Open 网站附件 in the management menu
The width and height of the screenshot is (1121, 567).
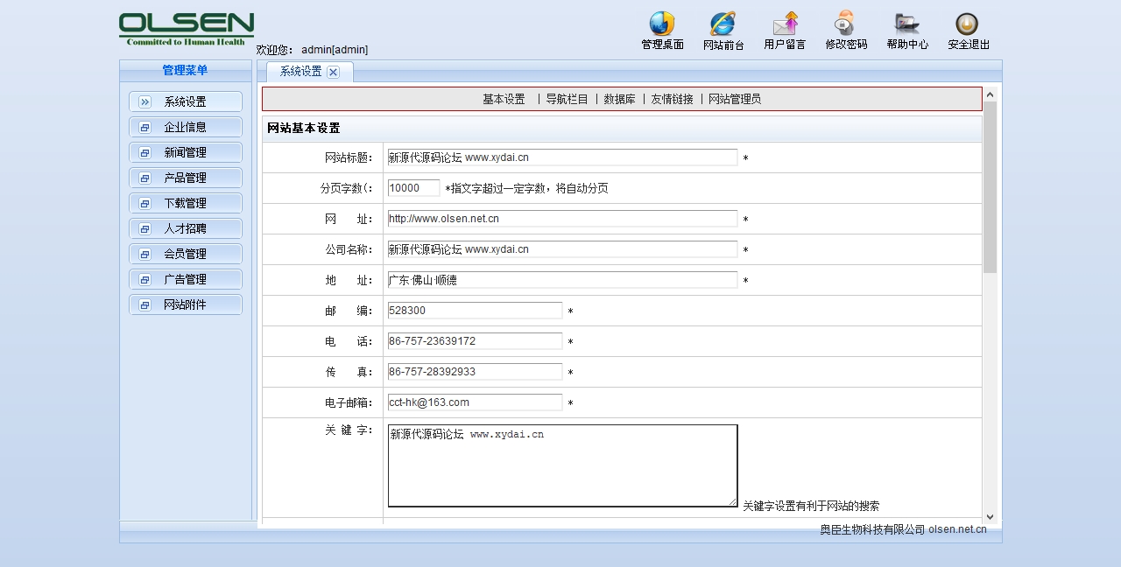click(x=186, y=305)
